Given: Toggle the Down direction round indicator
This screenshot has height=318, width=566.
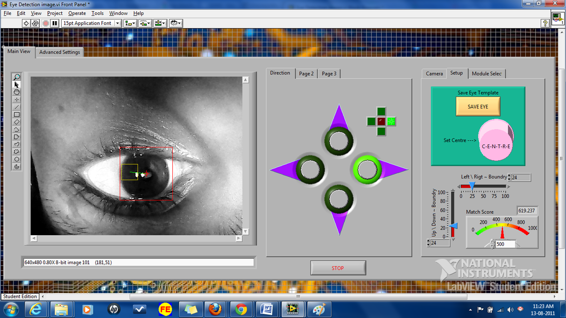Looking at the screenshot, I should 339,199.
